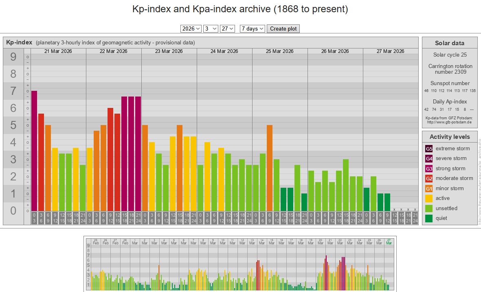Expand the '7 days' period dropdown
Viewport: 481px width, 292px height.
pos(253,29)
